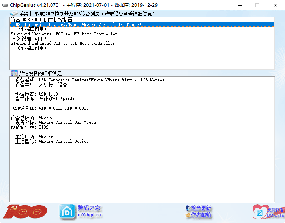This screenshot has height=223, width=285.
Task: Click the 协议版本: USB 1.10 line
Action: click(37, 94)
